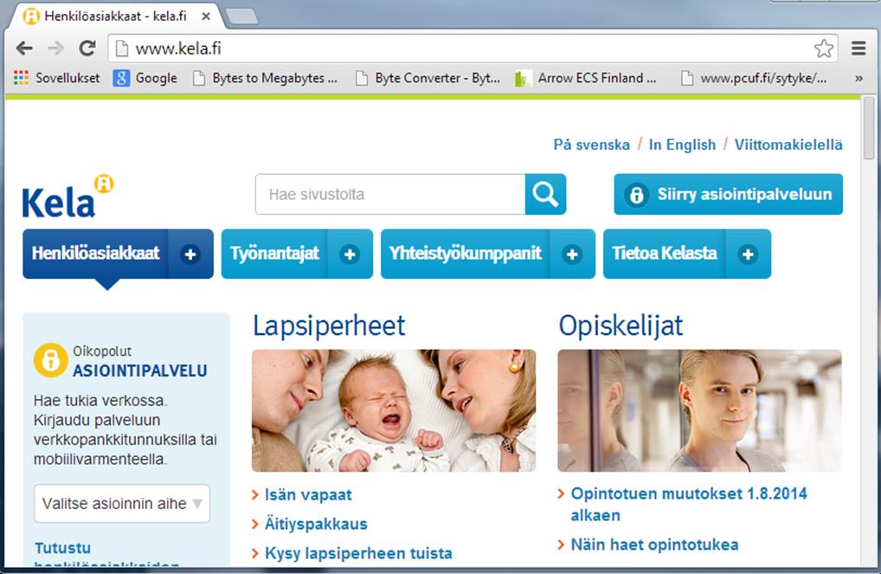The width and height of the screenshot is (881, 574).
Task: Switch site language to In English
Action: coord(682,145)
